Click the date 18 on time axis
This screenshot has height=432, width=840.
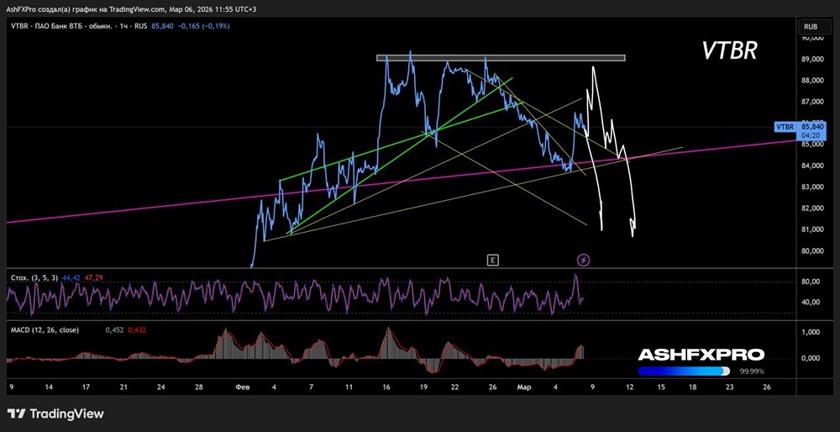tap(693, 387)
